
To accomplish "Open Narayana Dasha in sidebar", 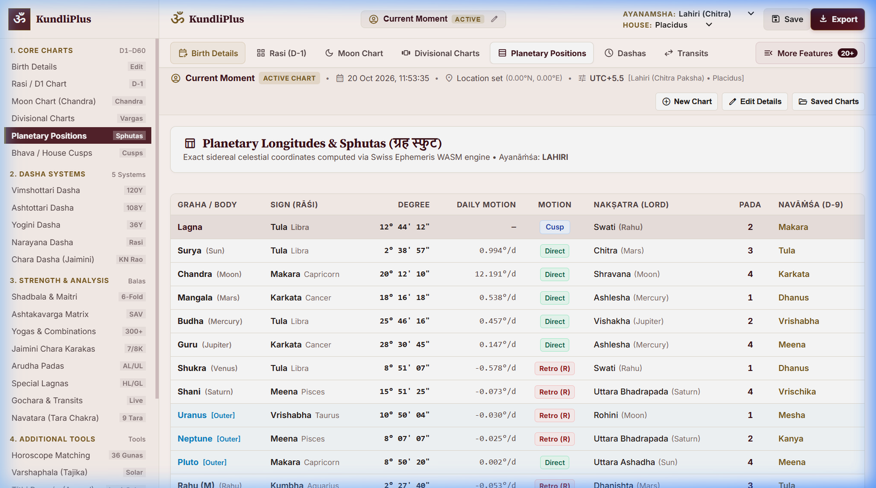I will (x=78, y=242).
